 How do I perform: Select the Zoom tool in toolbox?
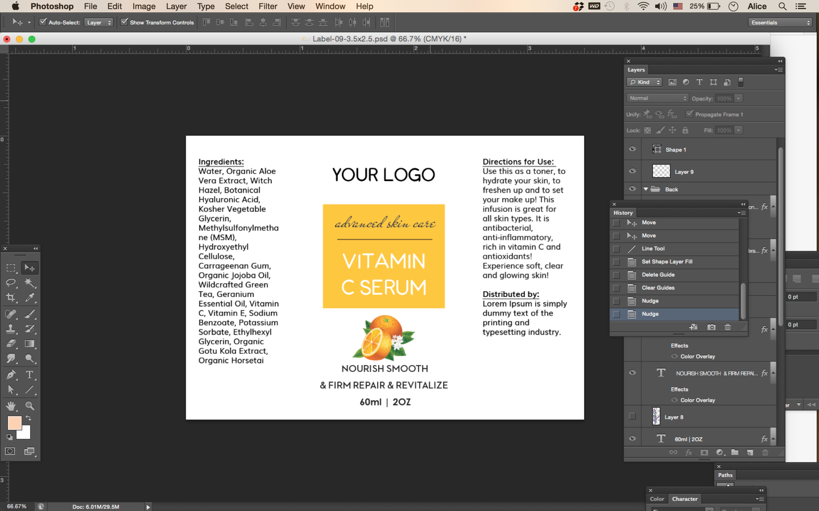[29, 406]
